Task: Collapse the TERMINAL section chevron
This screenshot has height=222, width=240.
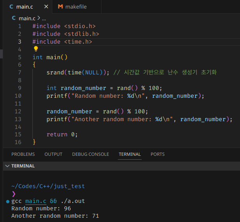Action: tap(7, 166)
